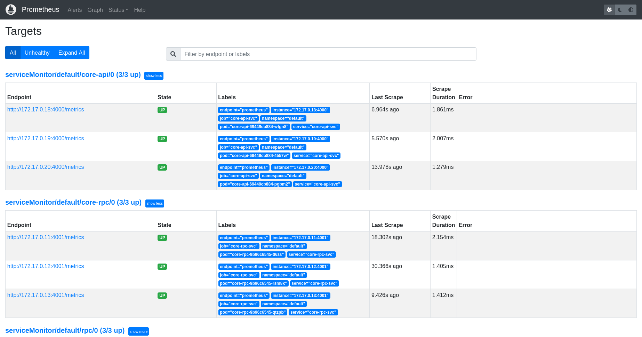Viewport: 642px width, 337px height.
Task: Open the Help page
Action: point(140,10)
